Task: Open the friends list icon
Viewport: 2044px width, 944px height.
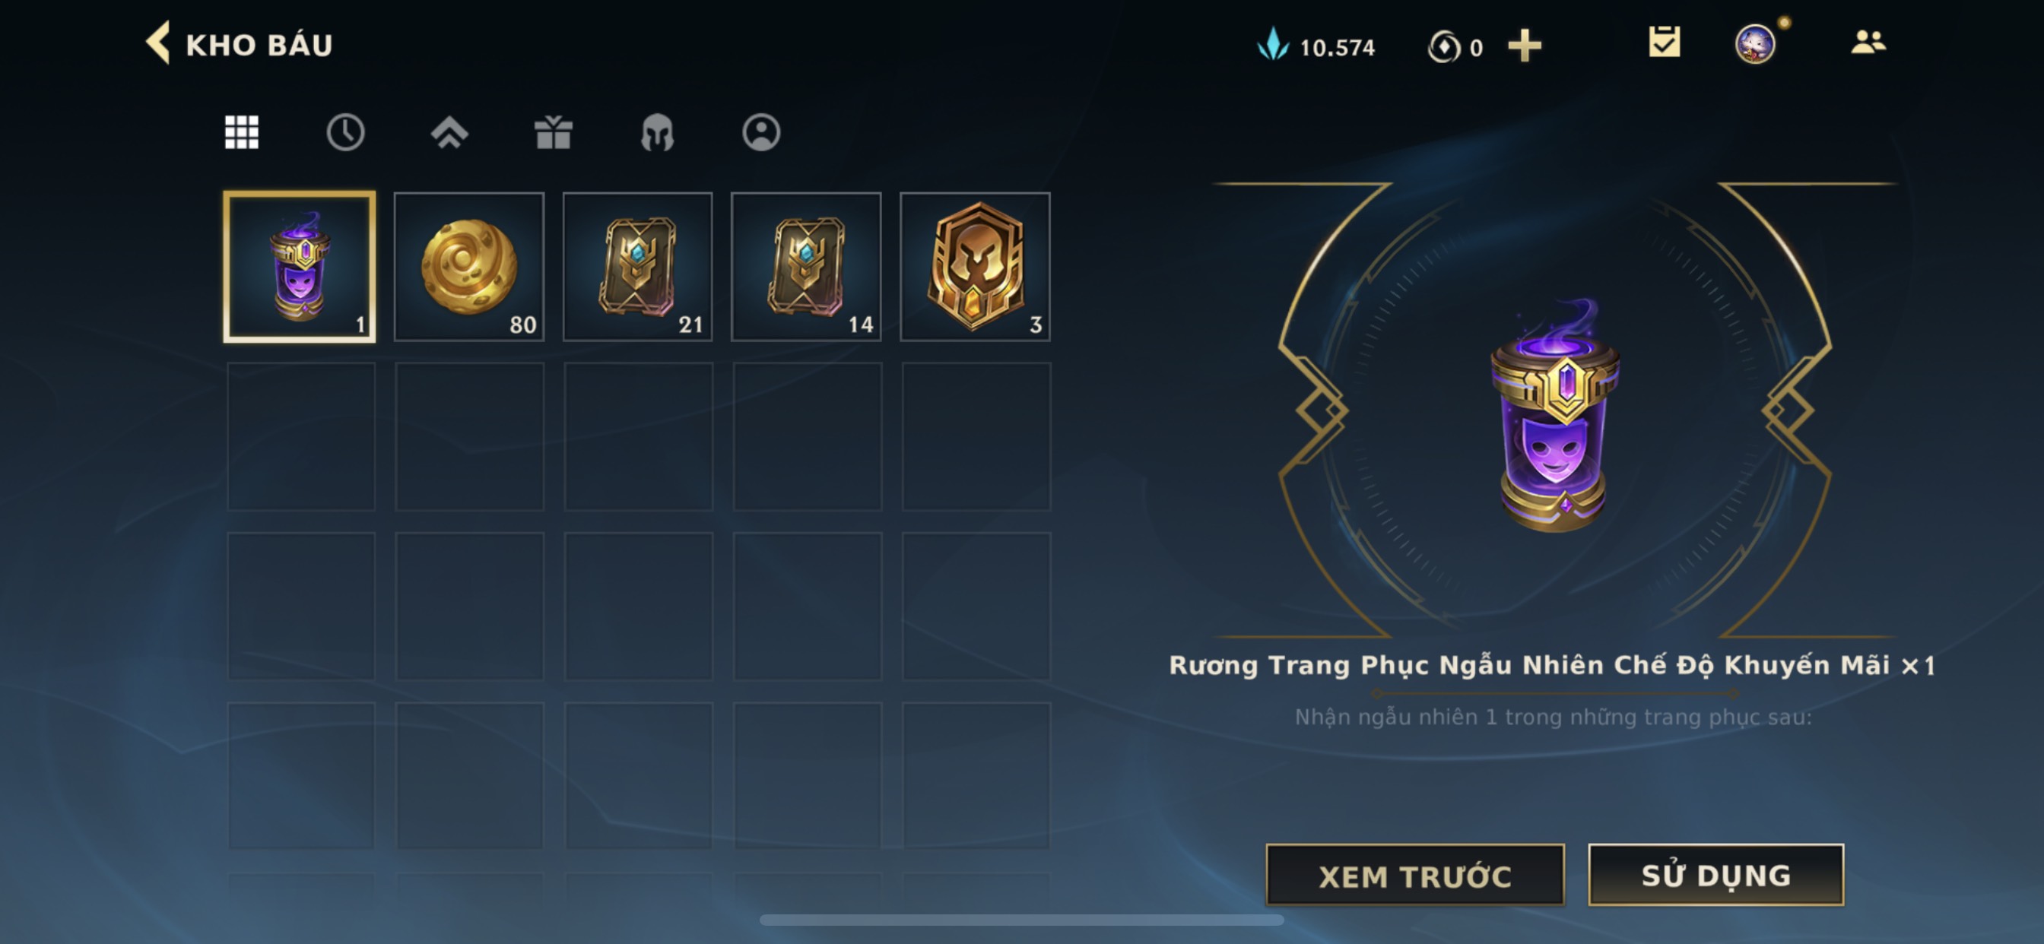Action: tap(1868, 41)
